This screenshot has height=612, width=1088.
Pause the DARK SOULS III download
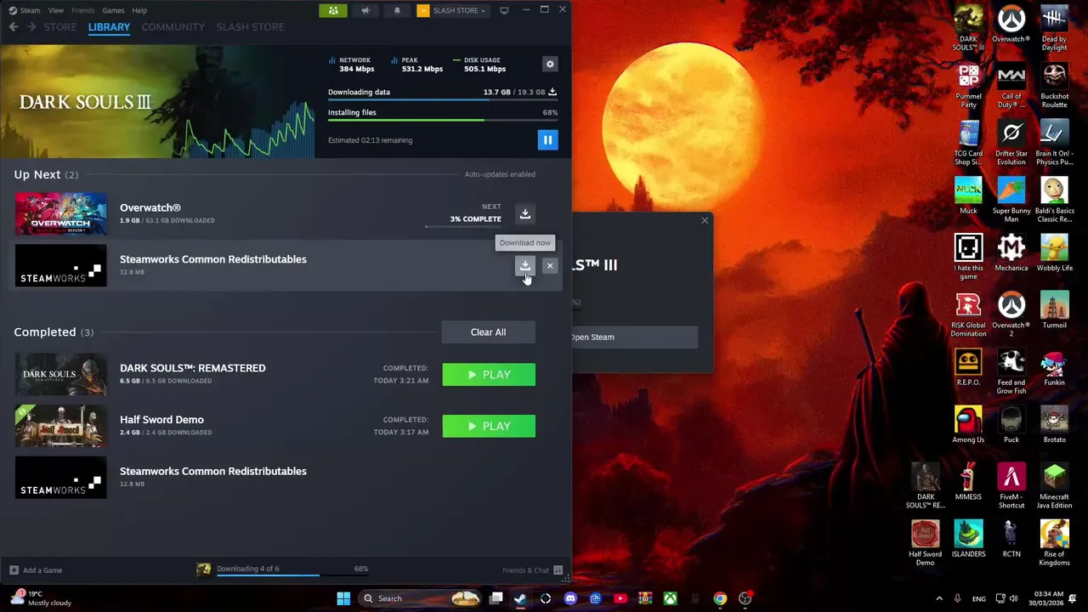pos(547,140)
